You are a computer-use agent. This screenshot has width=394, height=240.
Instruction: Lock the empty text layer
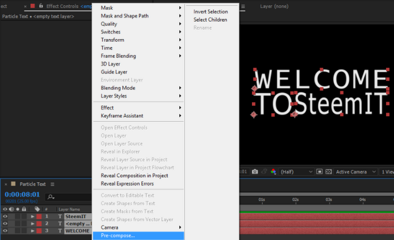tap(24, 224)
